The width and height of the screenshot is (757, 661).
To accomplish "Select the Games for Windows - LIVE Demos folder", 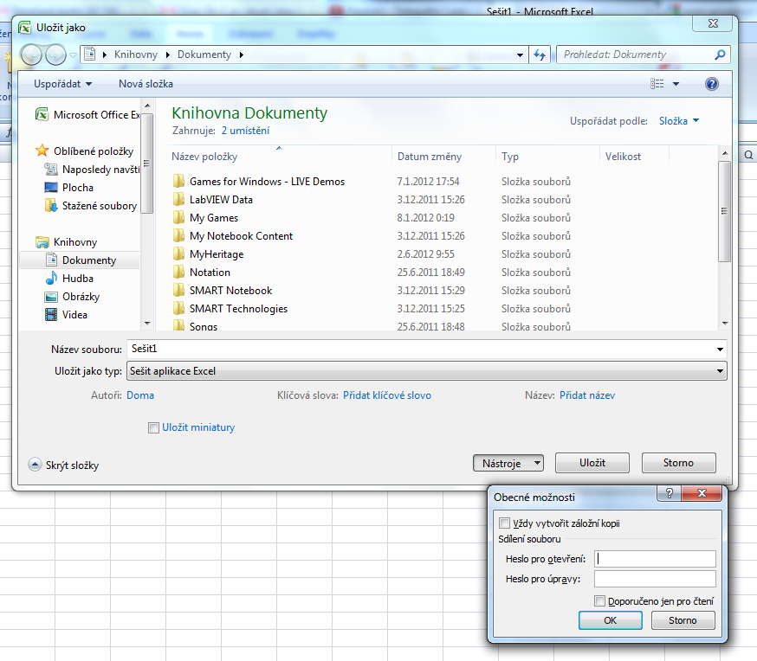I will click(267, 182).
